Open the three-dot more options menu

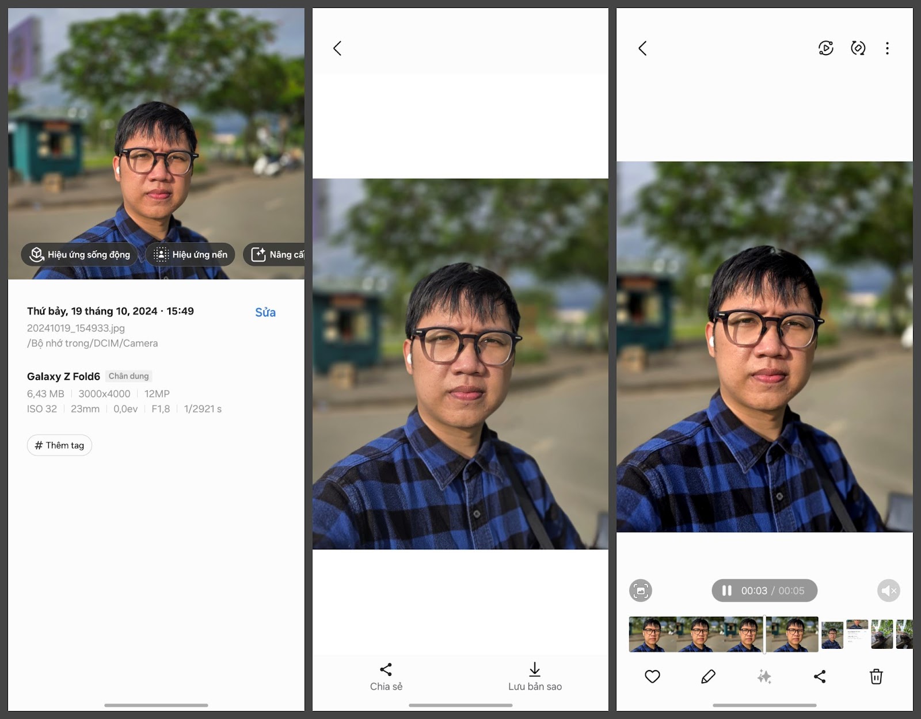click(x=887, y=48)
